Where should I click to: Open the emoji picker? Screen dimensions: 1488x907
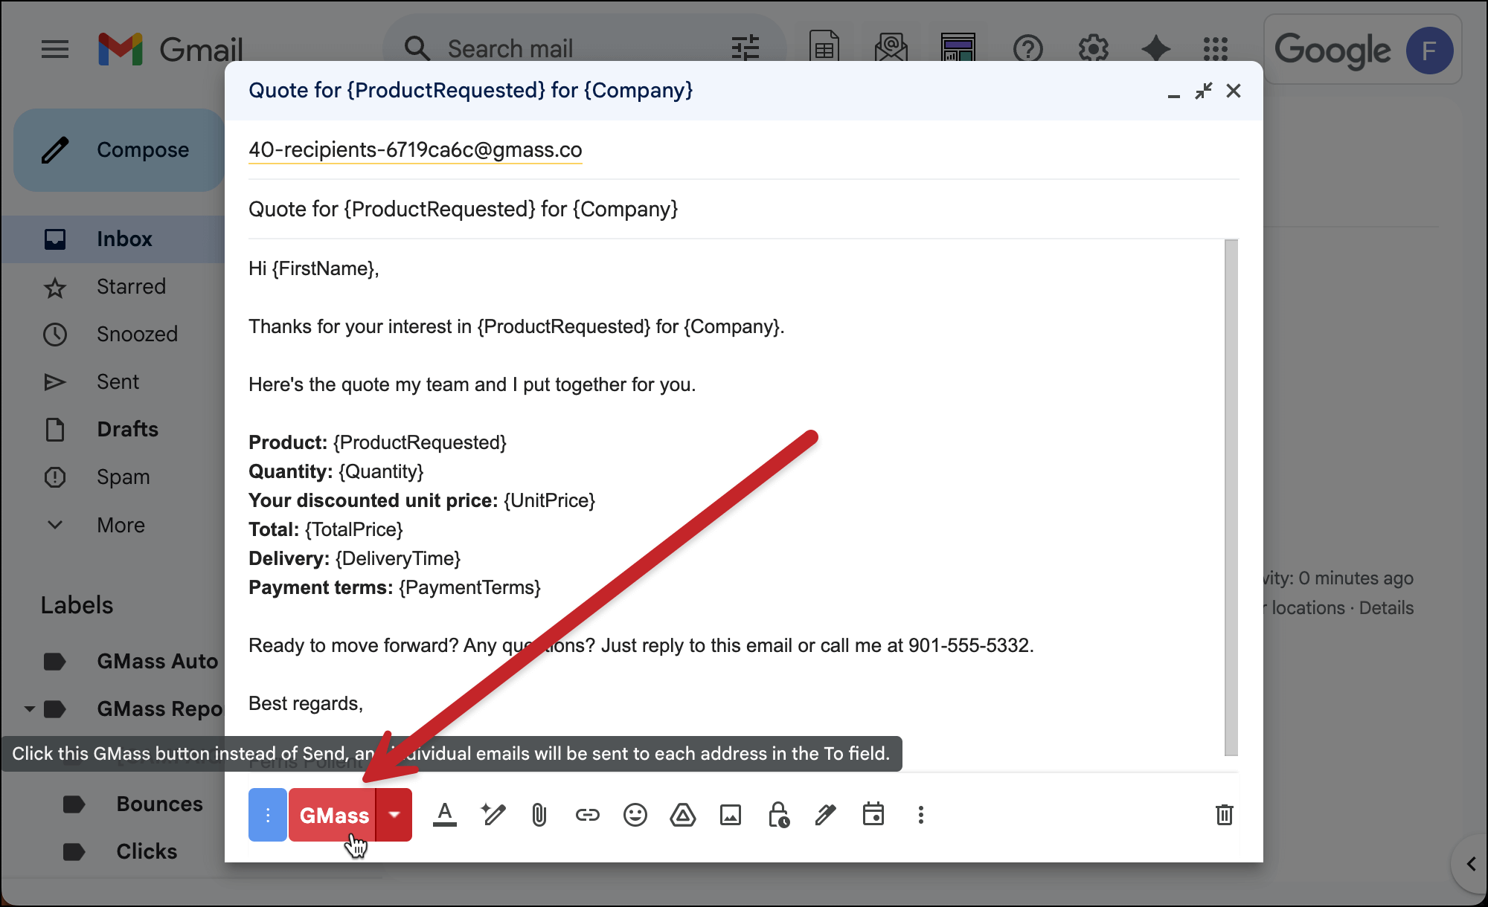point(635,815)
